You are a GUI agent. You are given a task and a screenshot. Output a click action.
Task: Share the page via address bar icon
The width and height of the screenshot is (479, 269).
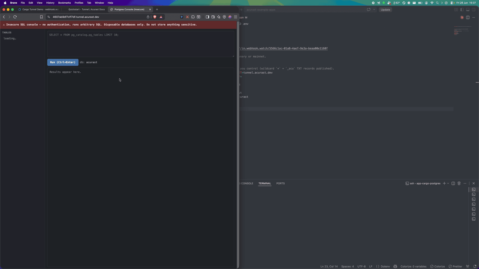148,17
